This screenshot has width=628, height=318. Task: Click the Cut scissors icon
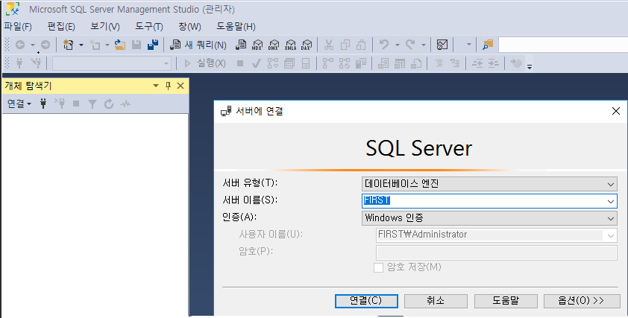coord(329,45)
